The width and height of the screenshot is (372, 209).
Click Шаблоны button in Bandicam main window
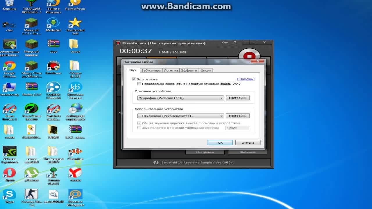(x=248, y=152)
